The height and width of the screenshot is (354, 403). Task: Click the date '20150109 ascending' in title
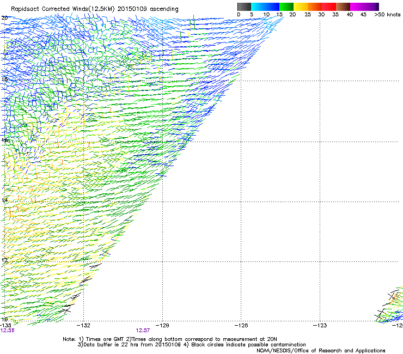click(148, 9)
